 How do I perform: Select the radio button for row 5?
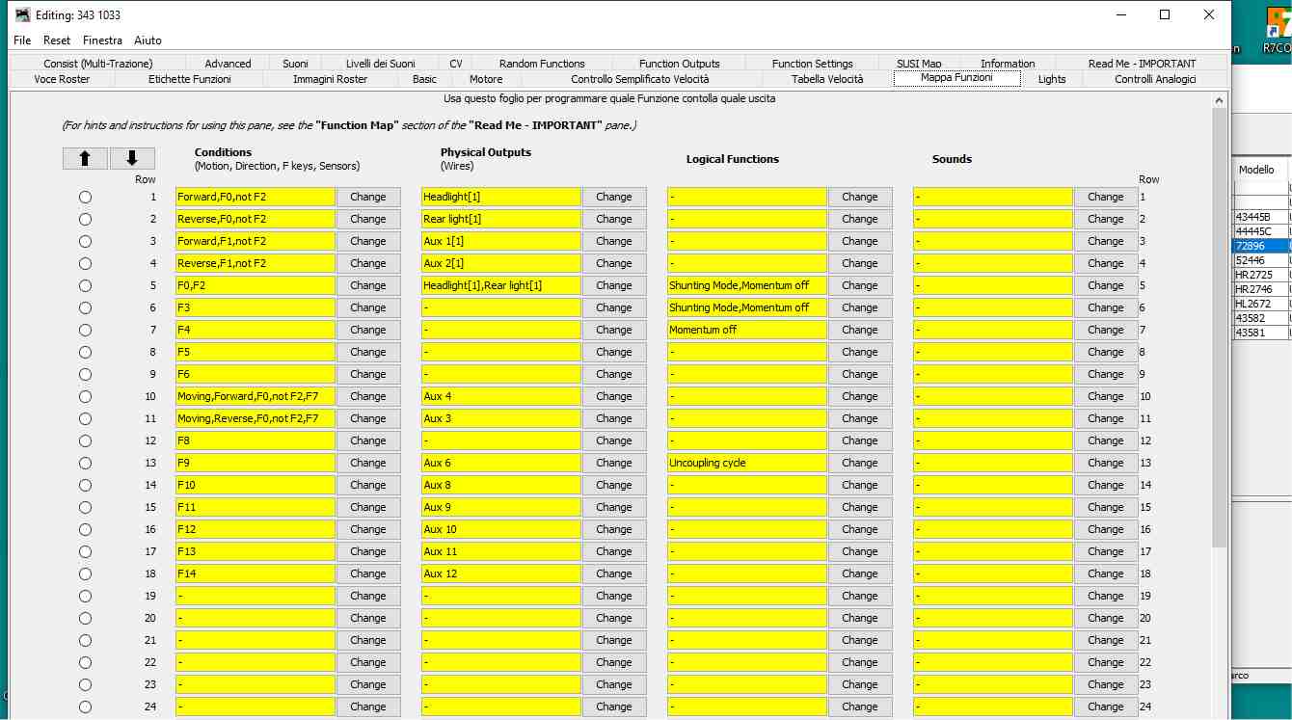point(86,285)
